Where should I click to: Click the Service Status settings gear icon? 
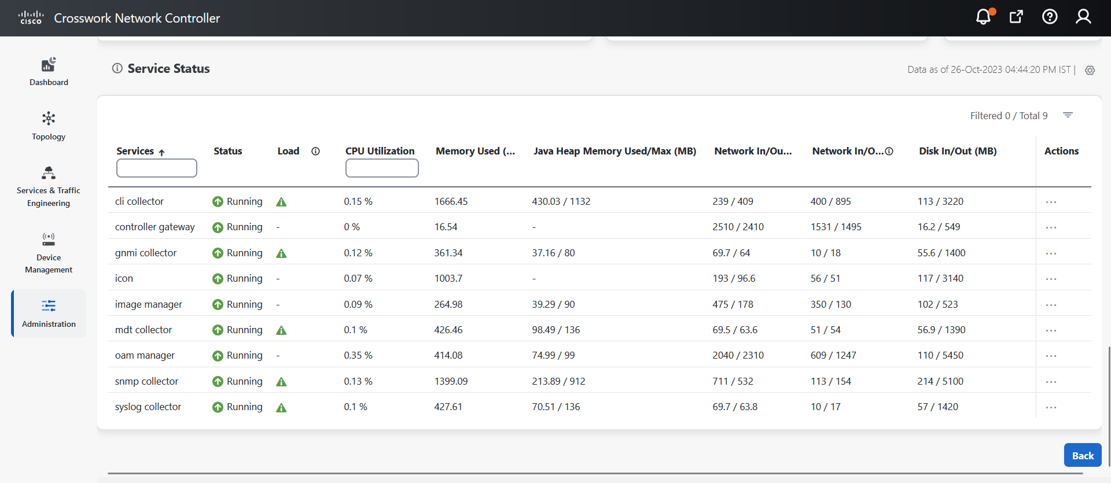click(1090, 70)
